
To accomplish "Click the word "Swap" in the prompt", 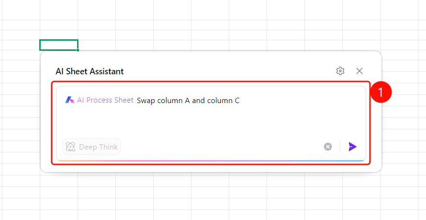I will [x=146, y=101].
